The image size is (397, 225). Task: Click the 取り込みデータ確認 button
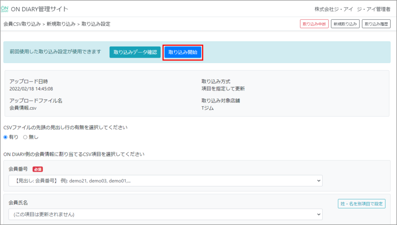pyautogui.click(x=135, y=52)
